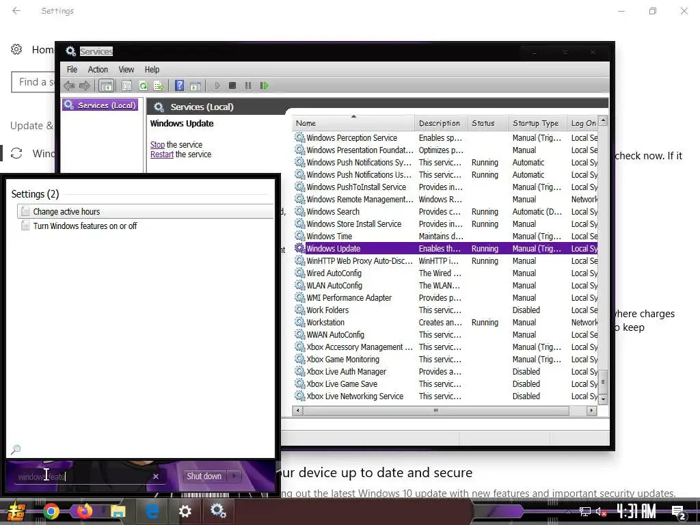This screenshot has height=525, width=700.
Task: Sort by the Description column header
Action: click(441, 123)
